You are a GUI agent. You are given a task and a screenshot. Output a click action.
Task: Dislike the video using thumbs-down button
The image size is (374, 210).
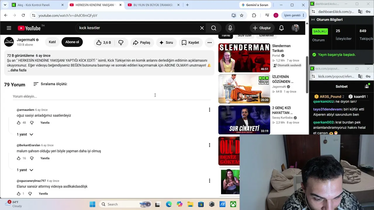tap(121, 43)
